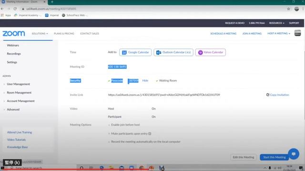The width and height of the screenshot is (305, 171).
Task: Click the Windows taskbar search box
Action: point(41,168)
